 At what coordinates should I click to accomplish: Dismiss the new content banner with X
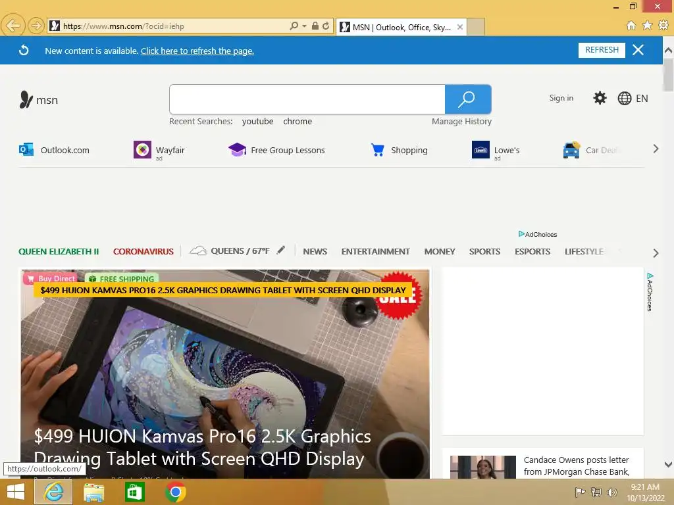638,50
